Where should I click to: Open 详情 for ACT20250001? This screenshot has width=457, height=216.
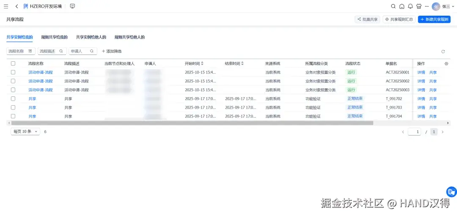[x=421, y=72]
